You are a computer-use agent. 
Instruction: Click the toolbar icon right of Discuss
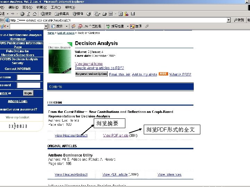point(127,14)
